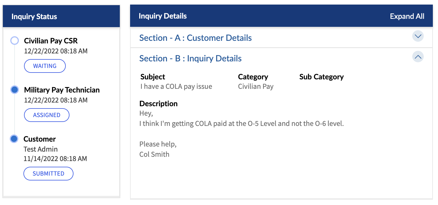
Task: Select Military Pay Technician step title
Action: point(62,90)
